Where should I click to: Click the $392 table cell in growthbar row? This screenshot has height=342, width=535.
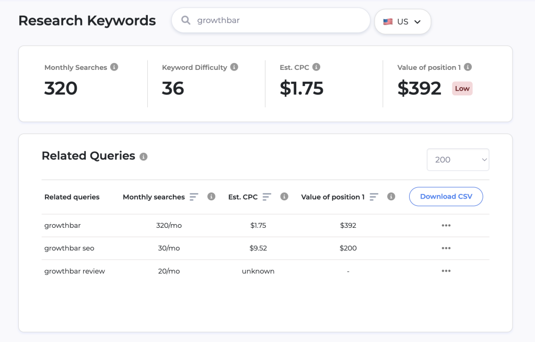(x=348, y=226)
